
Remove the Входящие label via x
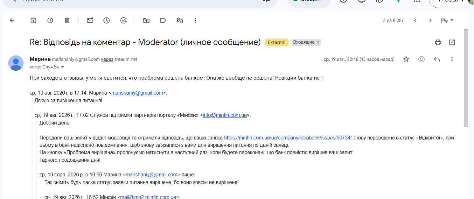point(318,42)
